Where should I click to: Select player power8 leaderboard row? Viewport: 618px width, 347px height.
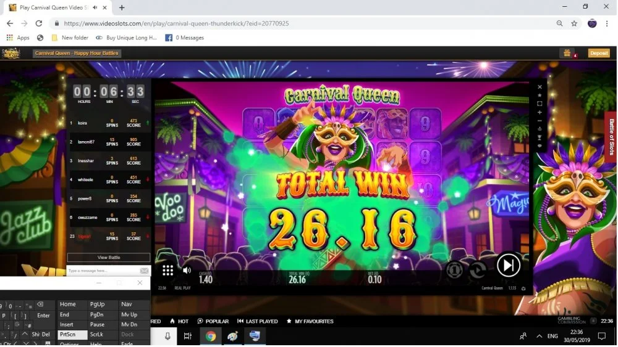(109, 198)
